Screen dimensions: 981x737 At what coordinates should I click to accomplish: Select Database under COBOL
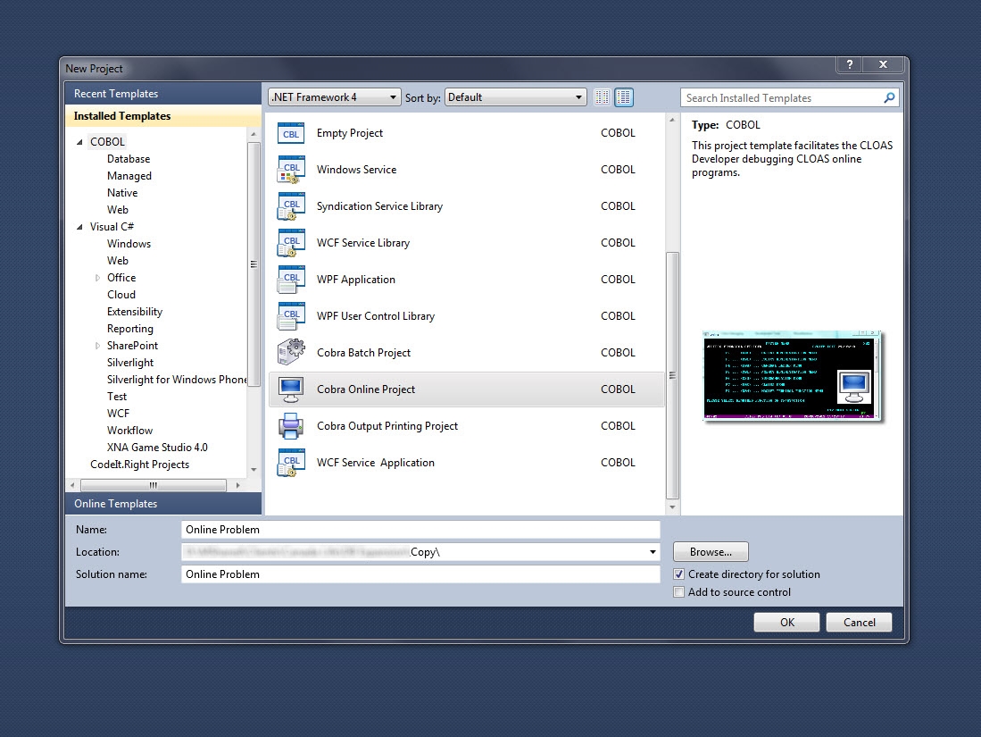tap(129, 159)
